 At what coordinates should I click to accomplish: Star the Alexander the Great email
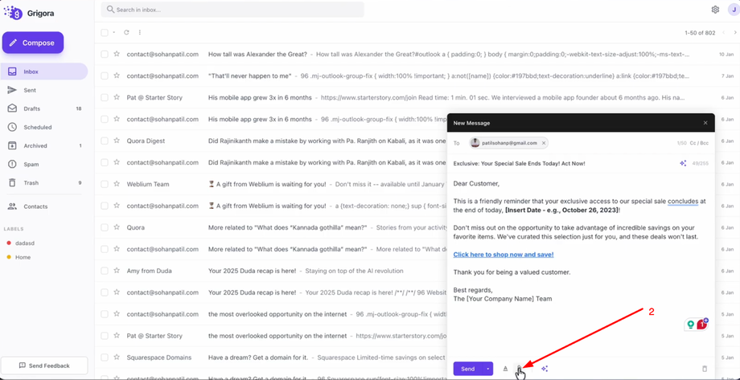[x=117, y=54]
